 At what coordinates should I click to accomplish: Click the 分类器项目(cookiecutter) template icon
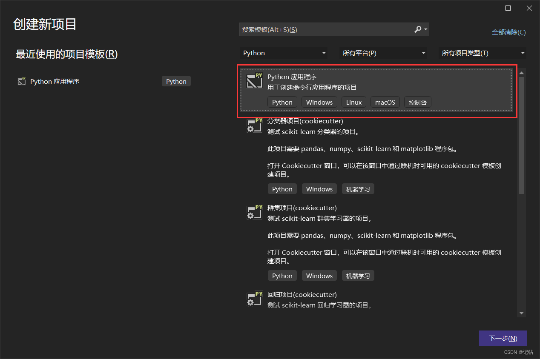coord(255,125)
